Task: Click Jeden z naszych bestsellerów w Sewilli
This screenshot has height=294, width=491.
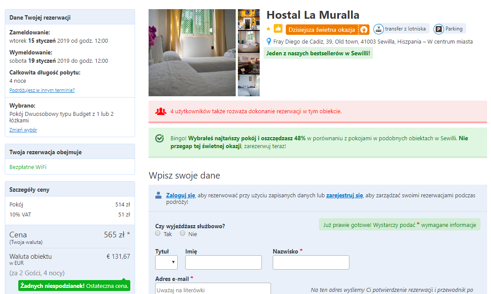Action: [318, 53]
